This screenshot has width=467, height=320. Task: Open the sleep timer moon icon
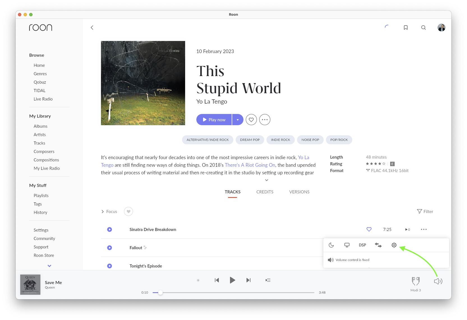point(331,245)
